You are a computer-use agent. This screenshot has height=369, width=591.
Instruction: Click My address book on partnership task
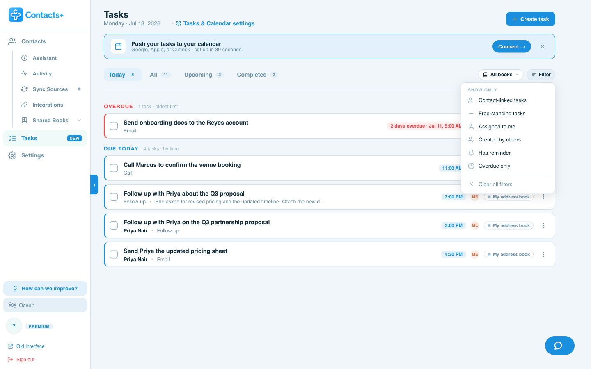click(x=509, y=225)
